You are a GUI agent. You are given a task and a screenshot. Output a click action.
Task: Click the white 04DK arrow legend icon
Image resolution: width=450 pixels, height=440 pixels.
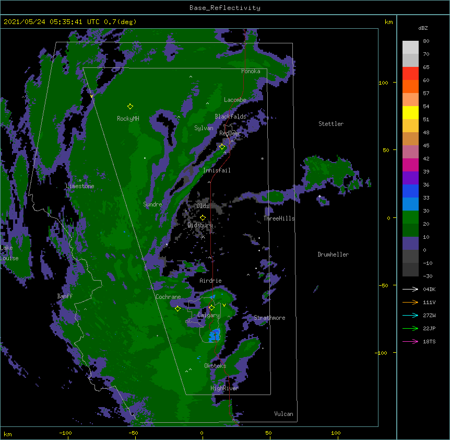coord(410,289)
